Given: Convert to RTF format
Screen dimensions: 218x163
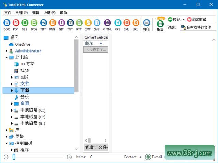Looking at the screenshot, I should (79, 25).
